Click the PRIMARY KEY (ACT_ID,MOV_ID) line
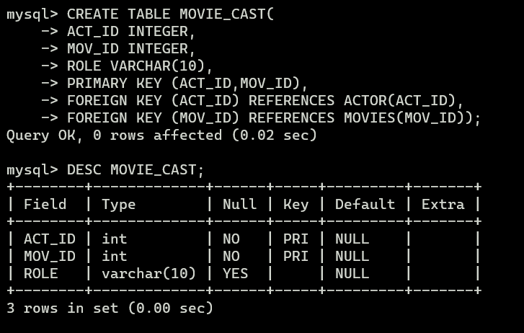 187,84
